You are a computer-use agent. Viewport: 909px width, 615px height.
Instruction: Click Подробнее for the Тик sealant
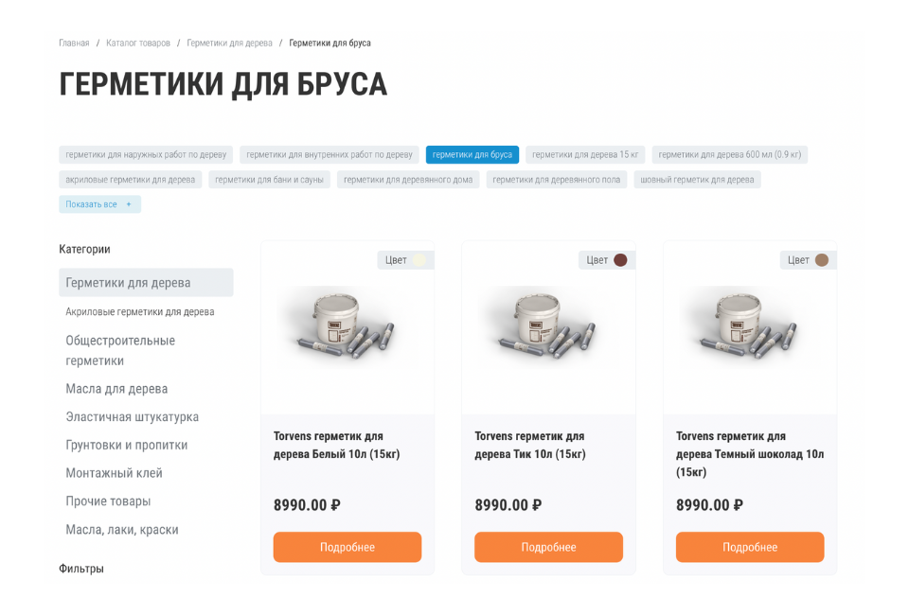point(548,547)
